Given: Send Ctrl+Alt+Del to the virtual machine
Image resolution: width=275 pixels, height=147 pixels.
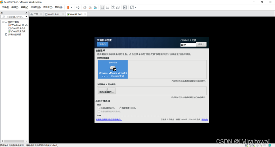Looking at the screenshot, I should pyautogui.click(x=78, y=7).
